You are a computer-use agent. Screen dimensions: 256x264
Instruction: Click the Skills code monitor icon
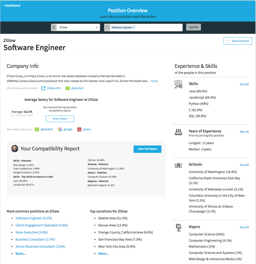pos(179,84)
